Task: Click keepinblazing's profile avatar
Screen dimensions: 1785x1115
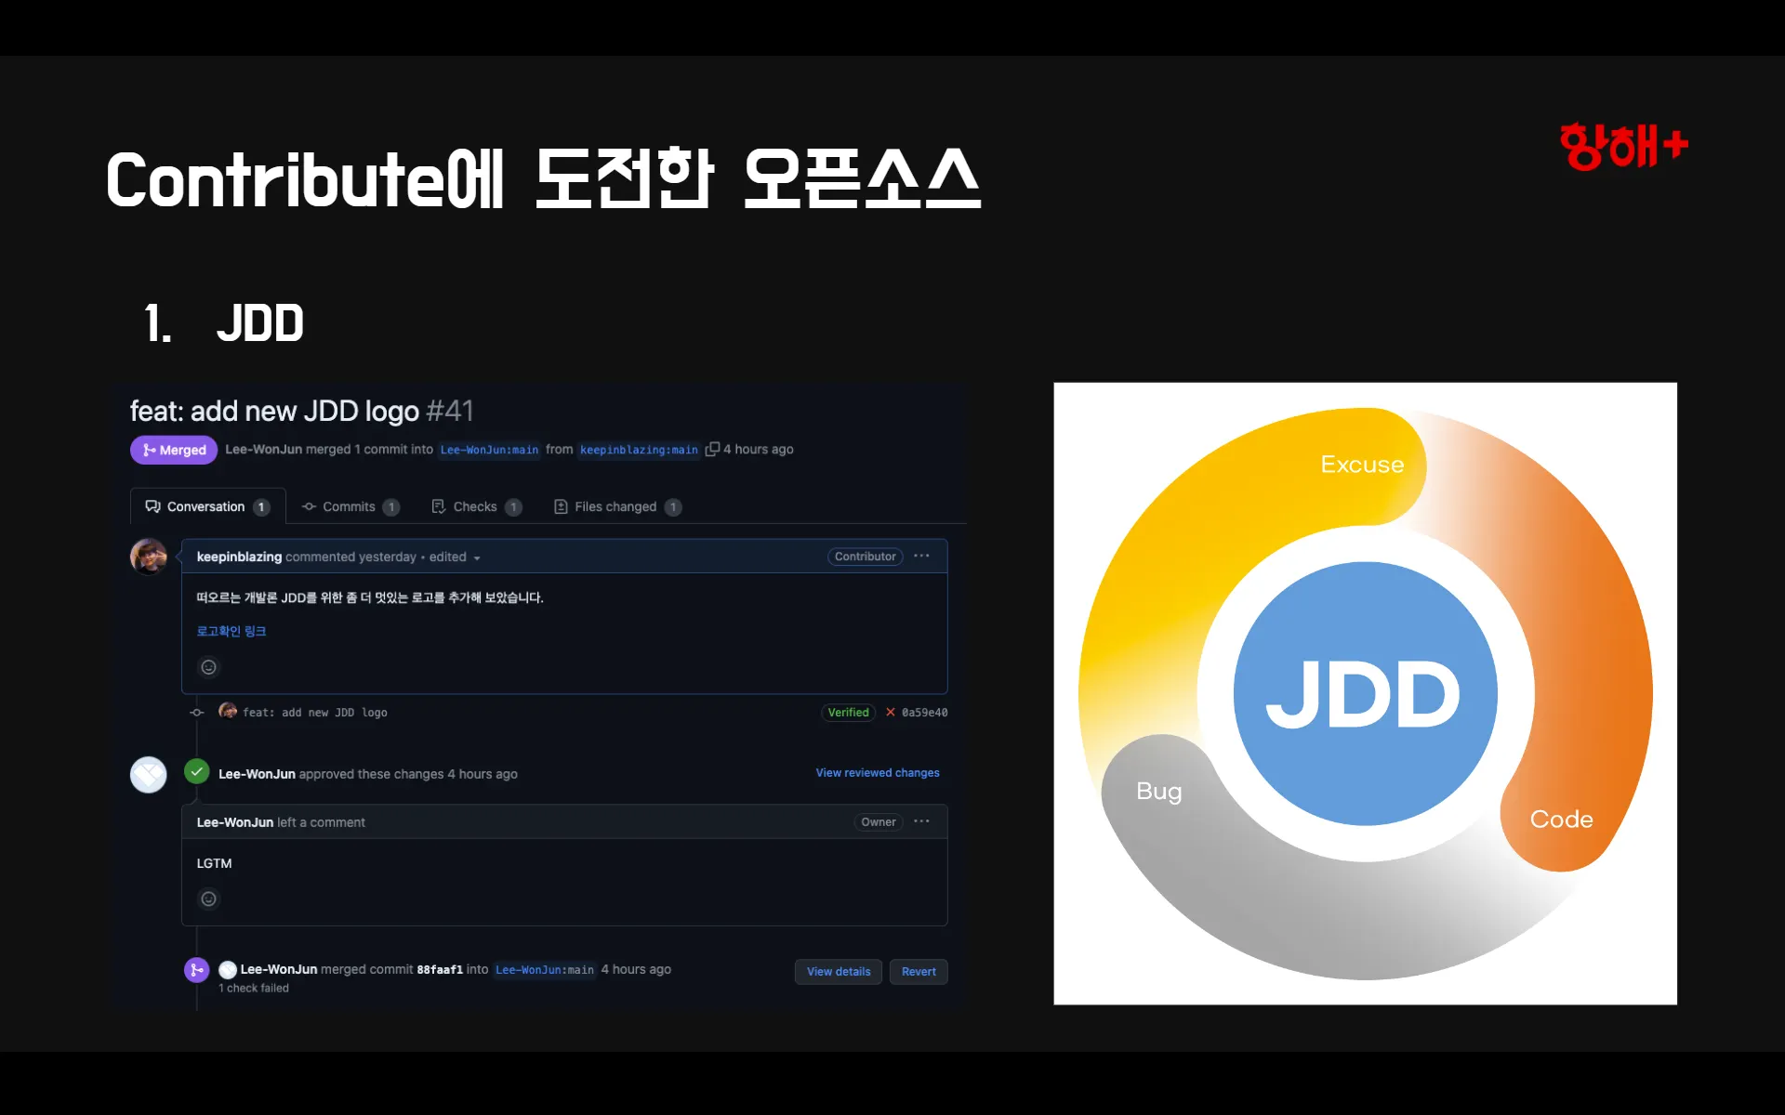Action: [149, 557]
